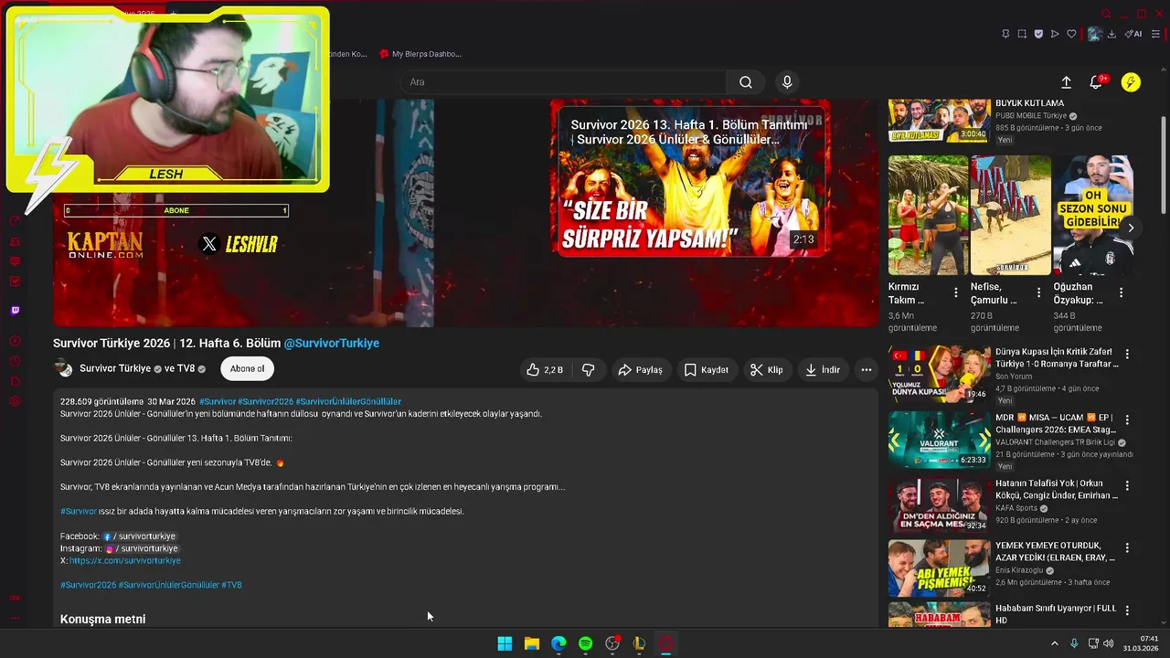The height and width of the screenshot is (658, 1170).
Task: Open options for YEMEK YEMEYE OTURDUK video
Action: tap(1127, 548)
